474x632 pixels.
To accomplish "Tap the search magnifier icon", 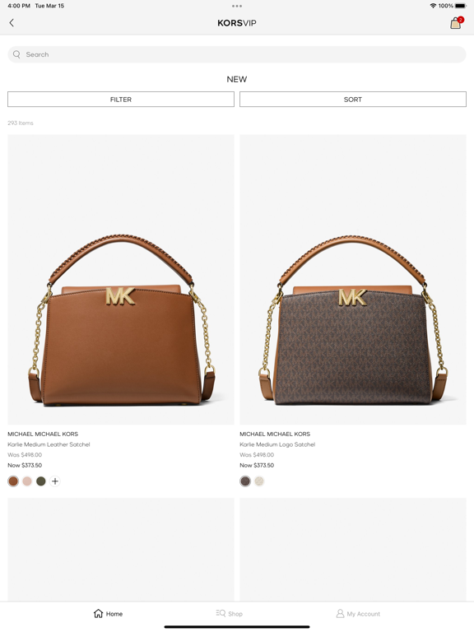I will pos(16,54).
